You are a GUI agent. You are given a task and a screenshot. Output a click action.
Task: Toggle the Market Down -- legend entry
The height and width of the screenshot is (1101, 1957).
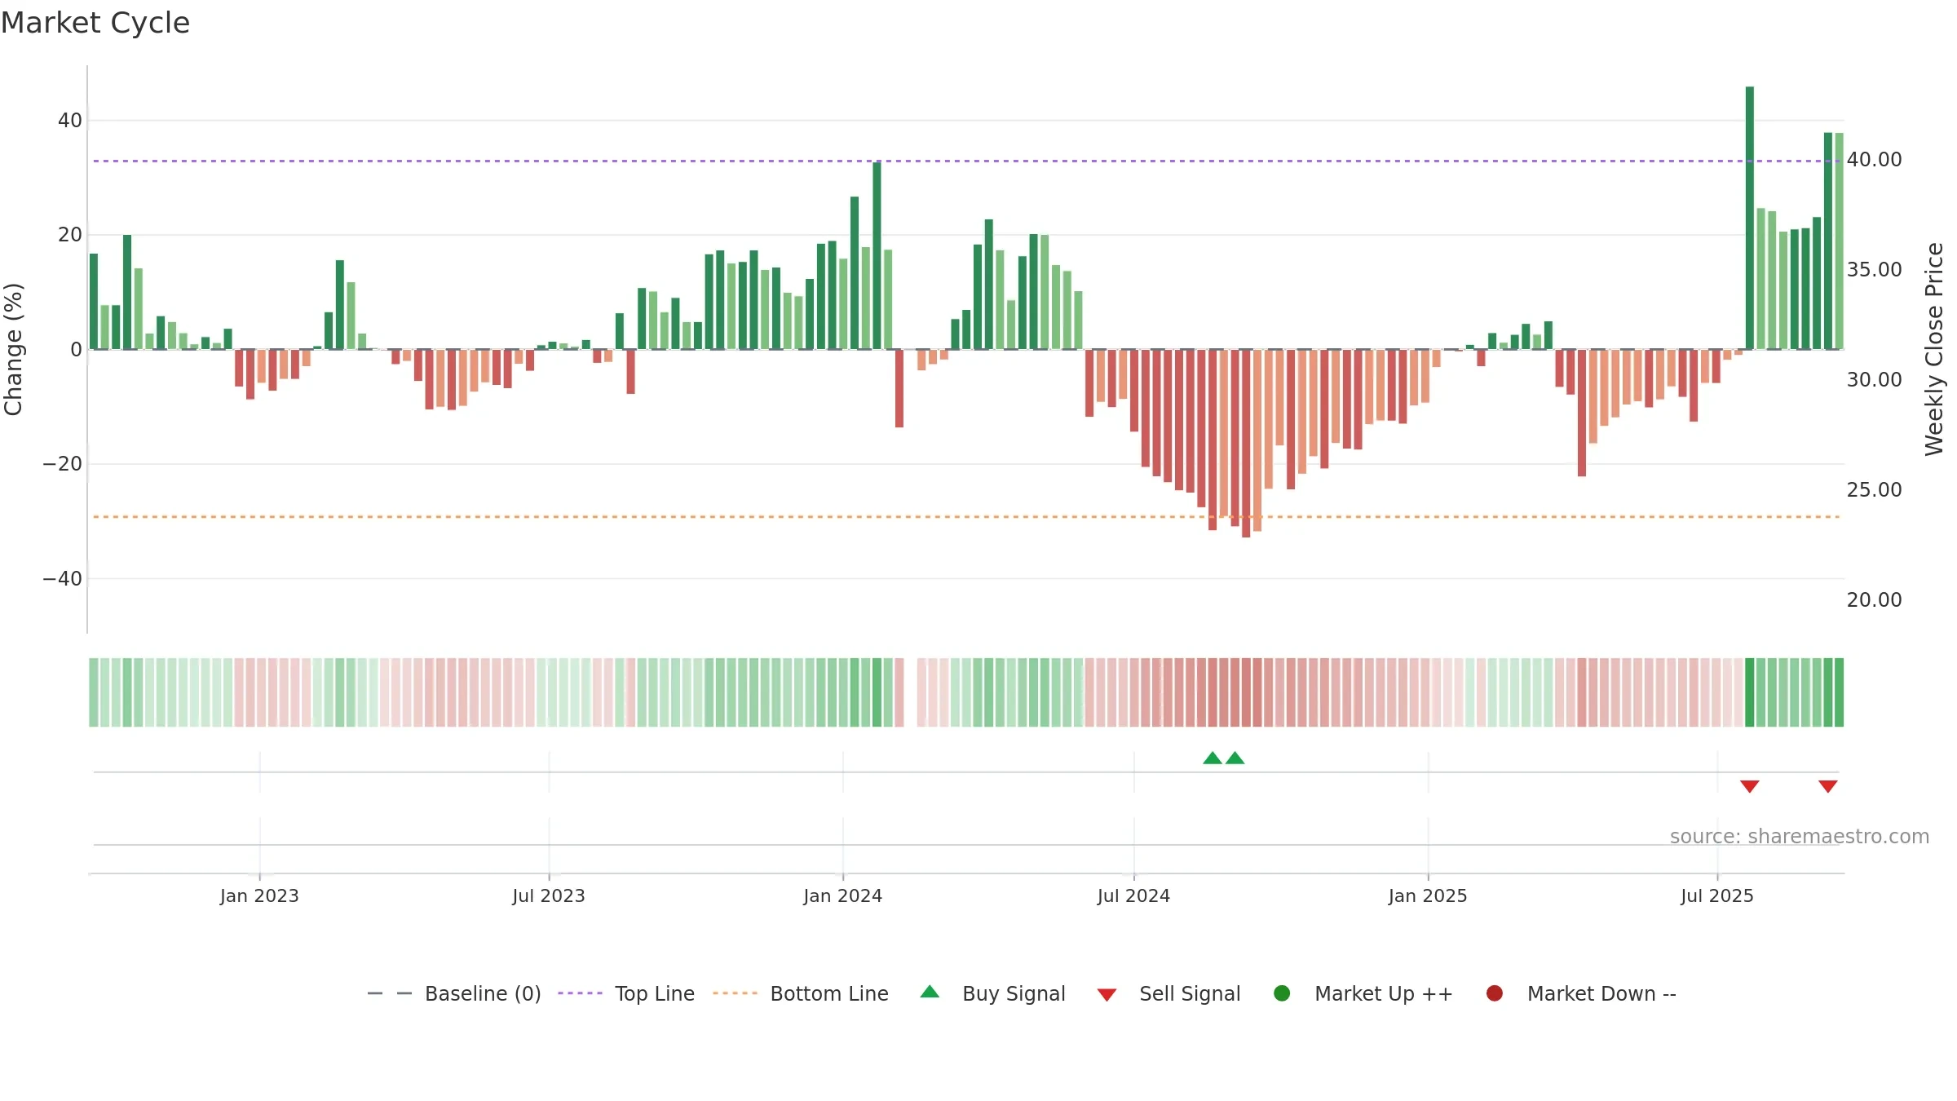point(1581,993)
